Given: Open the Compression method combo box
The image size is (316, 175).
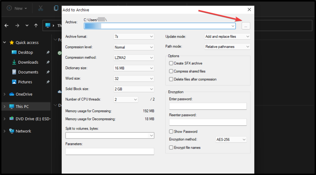Looking at the screenshot, I should click(x=134, y=57).
